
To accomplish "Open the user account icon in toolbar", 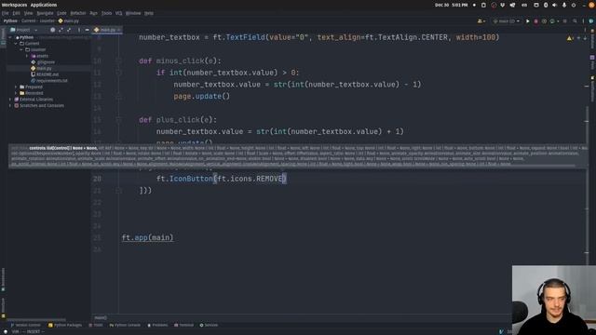I will coord(481,21).
